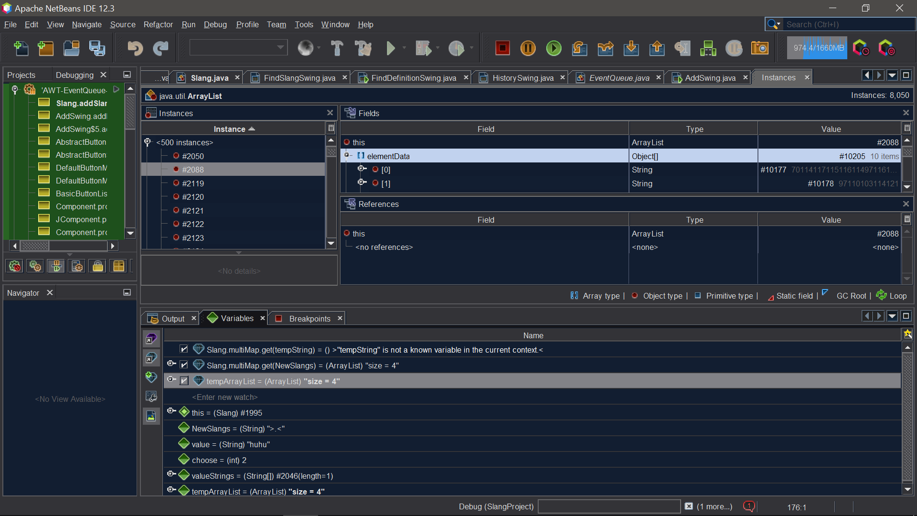This screenshot has width=917, height=516.
Task: Uncheck the Slang.multiMap.get(tempString) watch checkbox
Action: 184,349
